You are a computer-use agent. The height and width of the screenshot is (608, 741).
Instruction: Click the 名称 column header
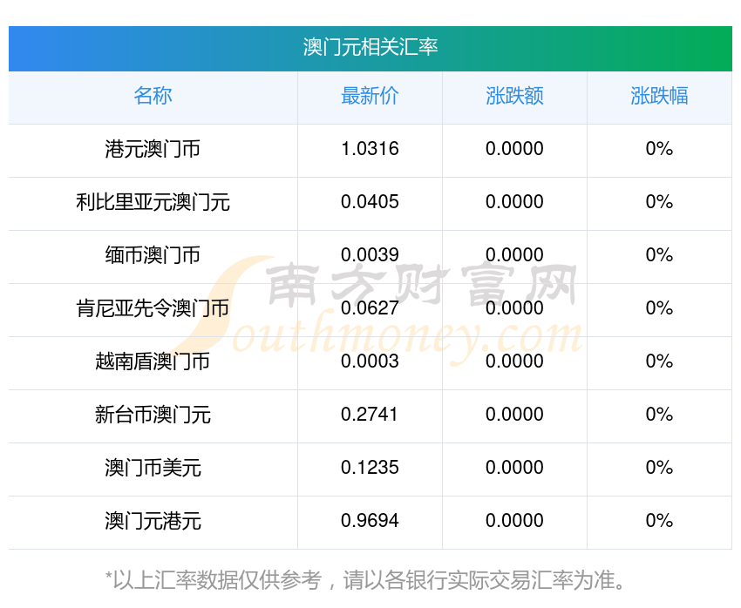pyautogui.click(x=153, y=96)
